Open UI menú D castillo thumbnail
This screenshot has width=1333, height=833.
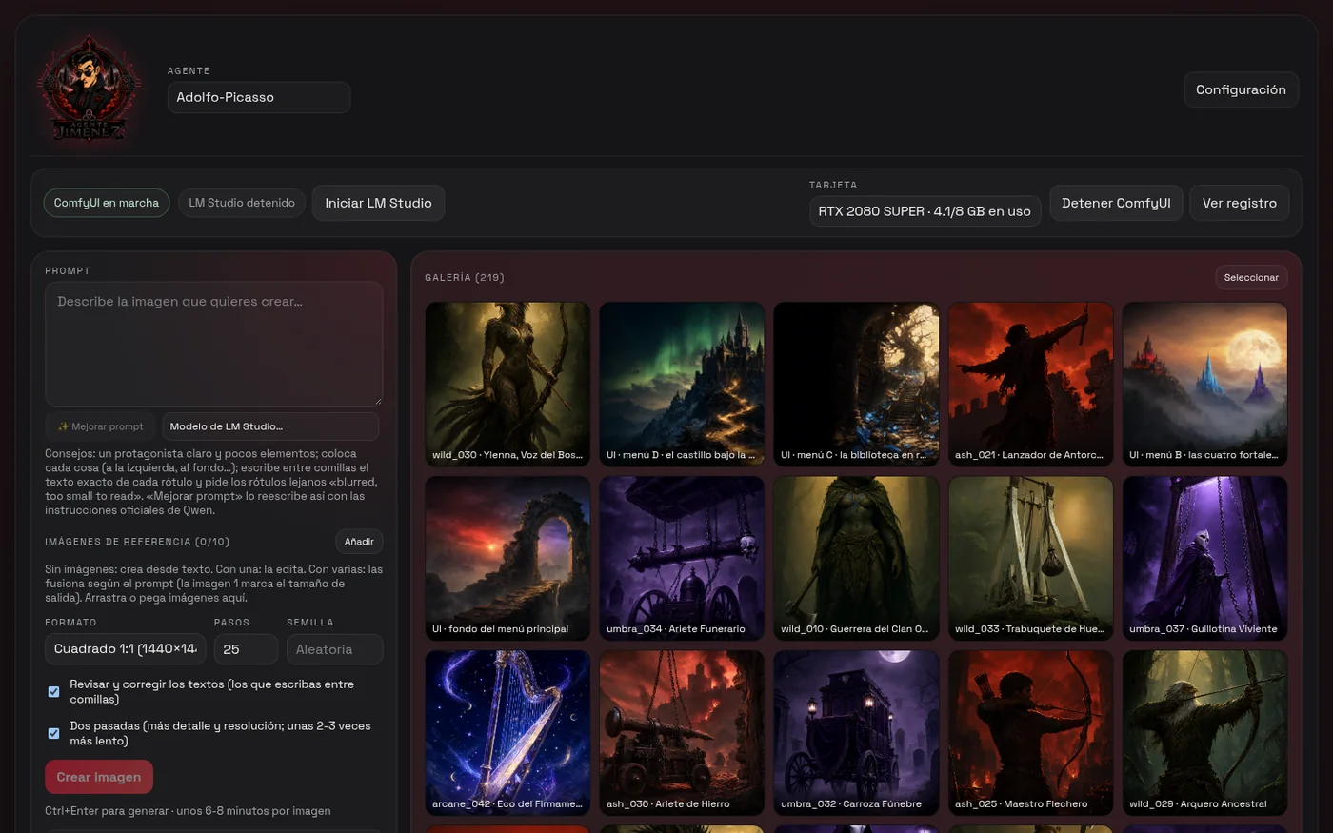click(x=682, y=384)
